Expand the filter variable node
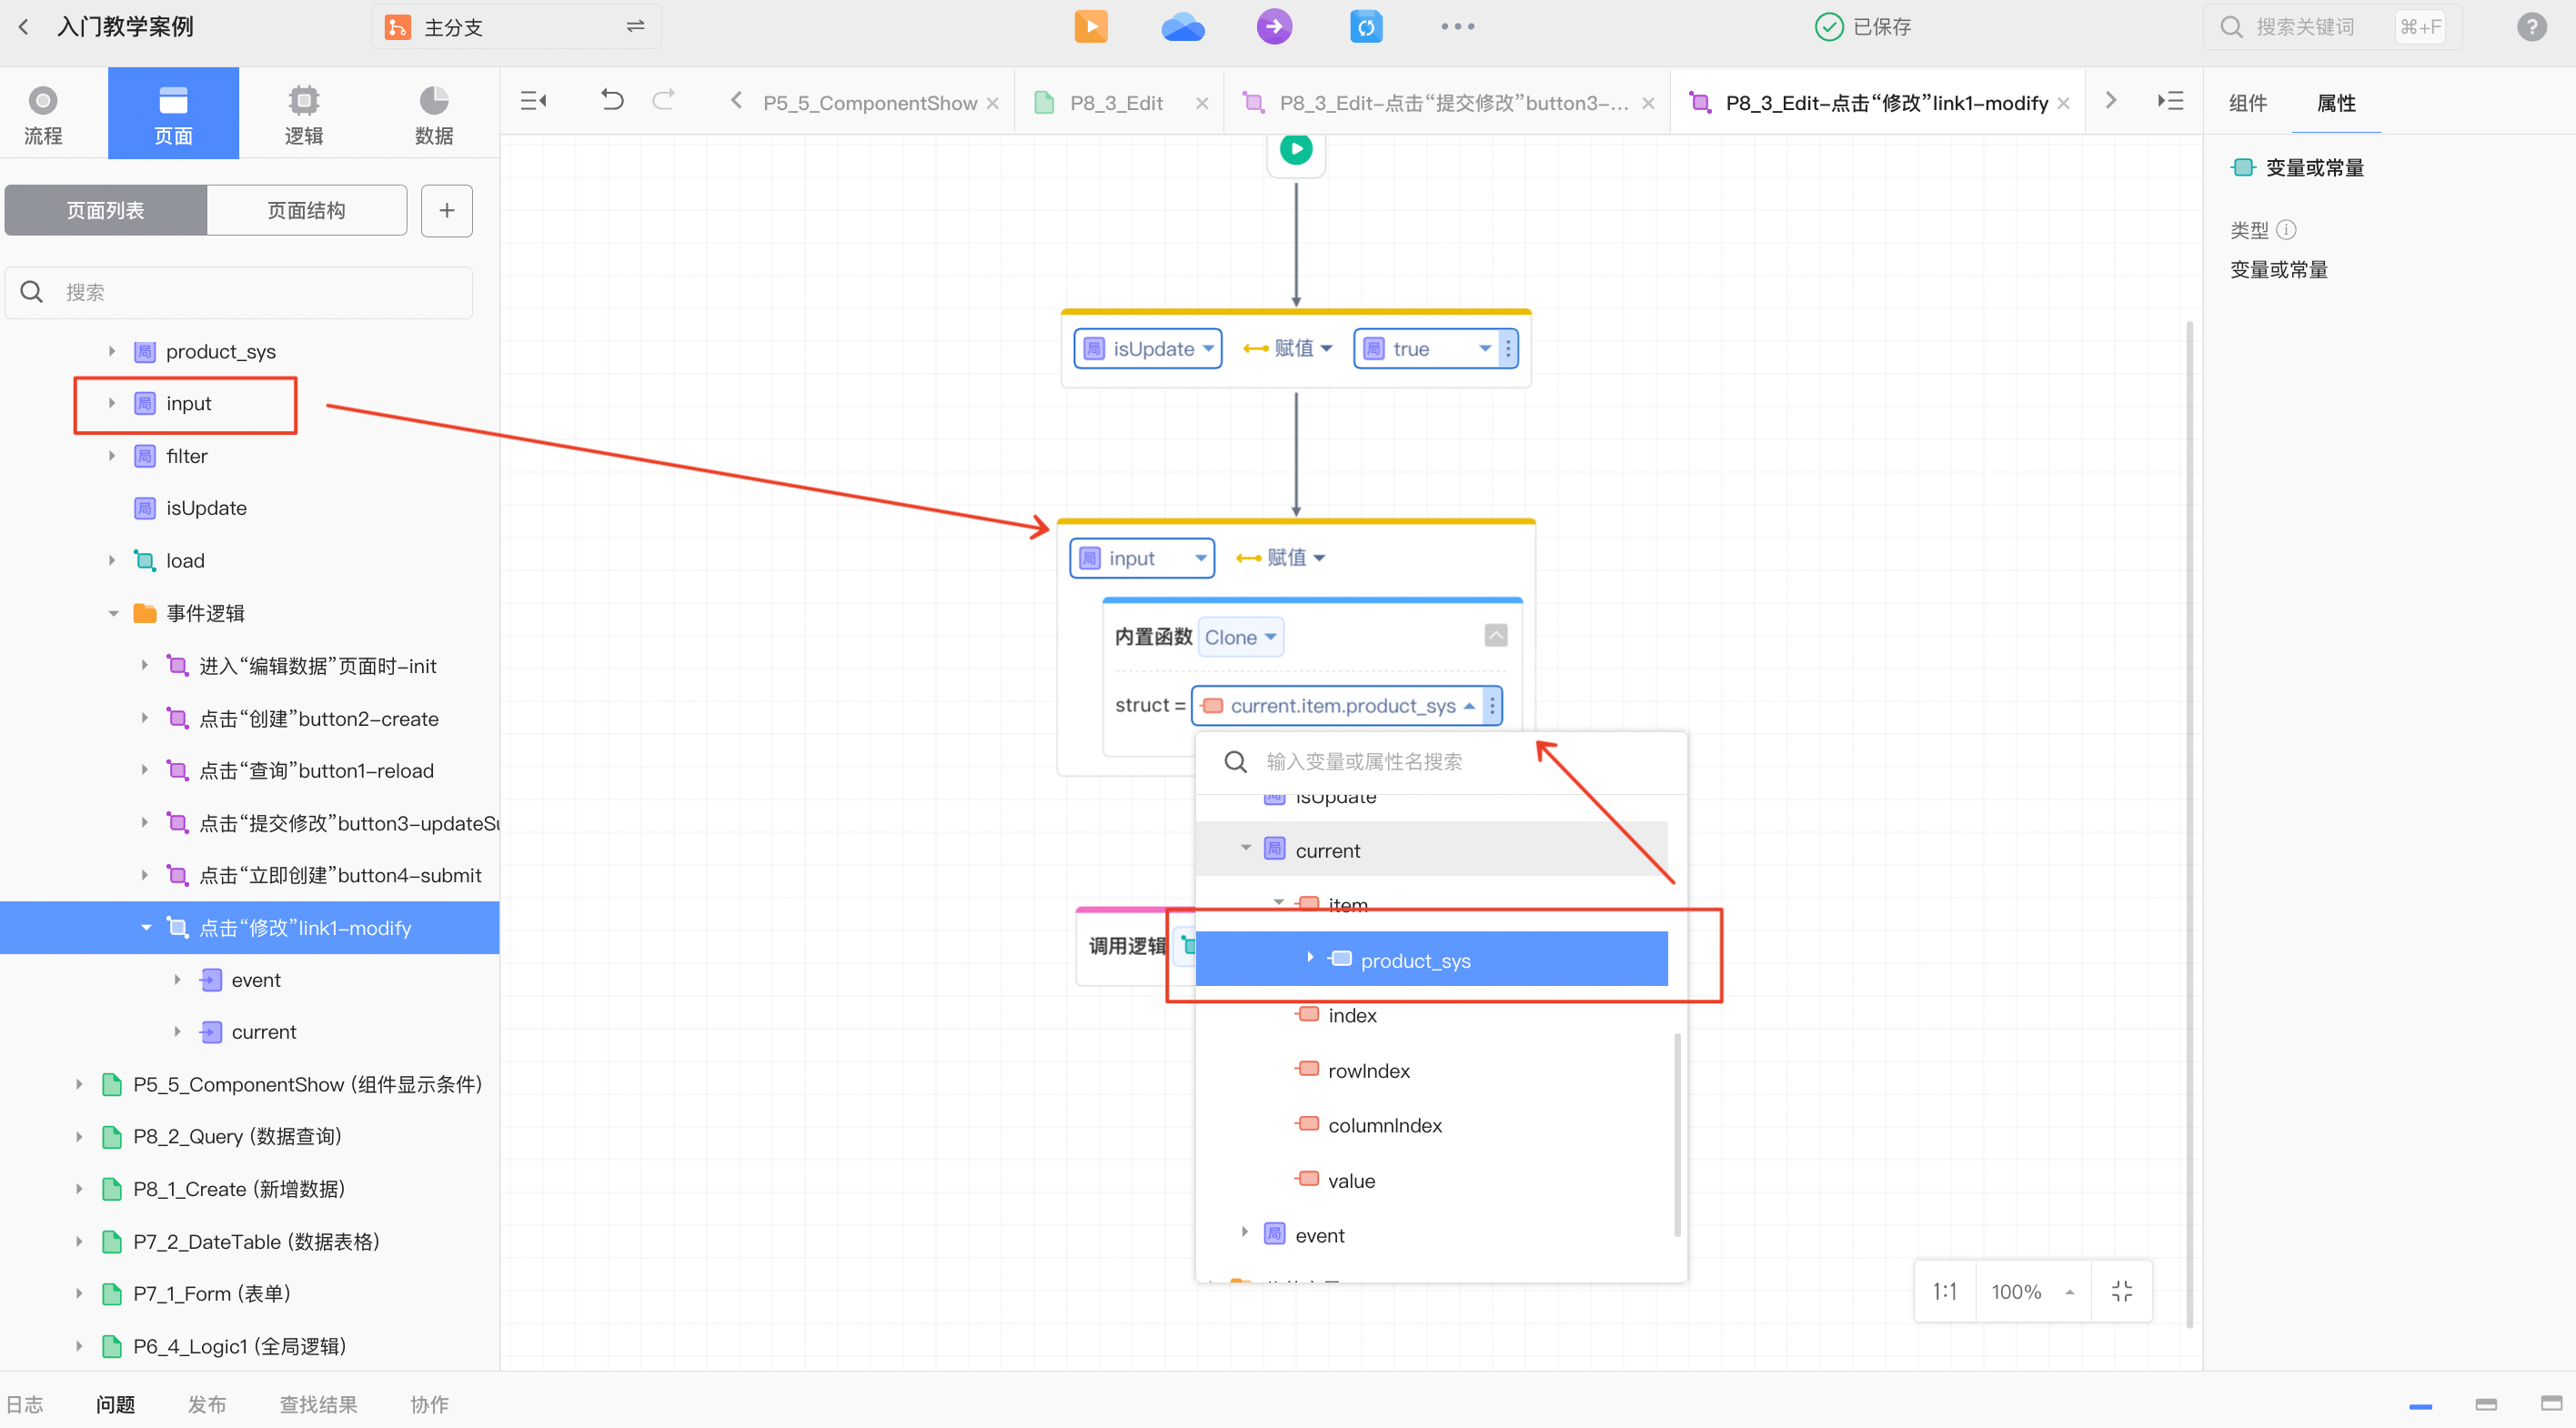Image resolution: width=2576 pixels, height=1428 pixels. (x=112, y=456)
